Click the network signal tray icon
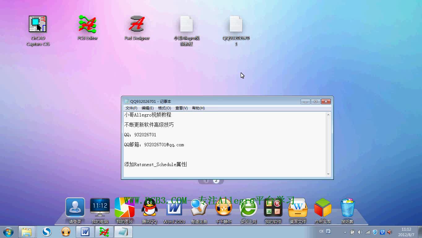 tap(368, 232)
